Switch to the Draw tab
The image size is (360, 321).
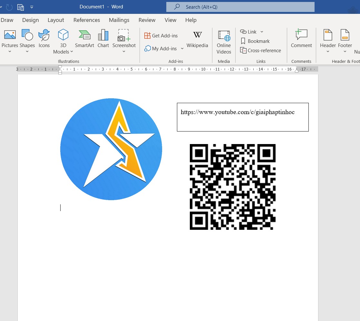point(7,20)
